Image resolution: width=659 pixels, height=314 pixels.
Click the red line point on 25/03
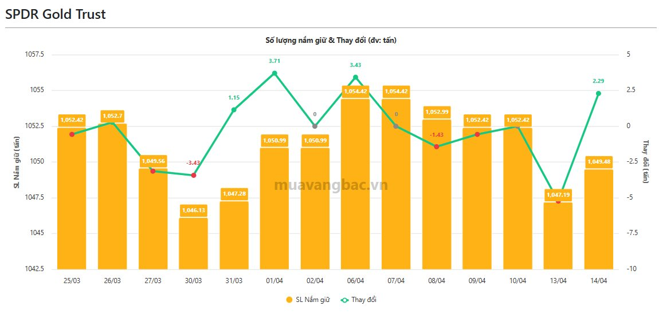(72, 134)
